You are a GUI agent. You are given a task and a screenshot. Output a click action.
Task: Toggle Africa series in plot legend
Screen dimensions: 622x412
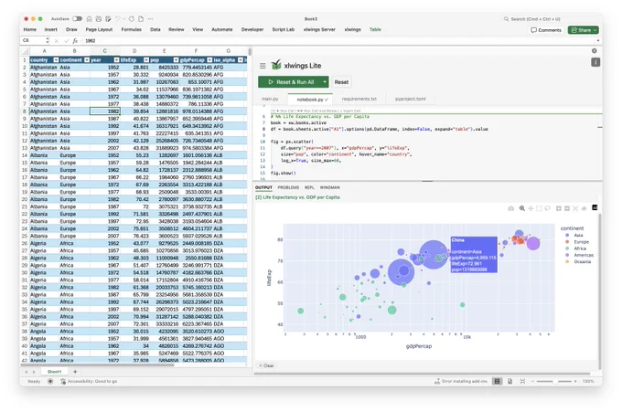[x=575, y=248]
